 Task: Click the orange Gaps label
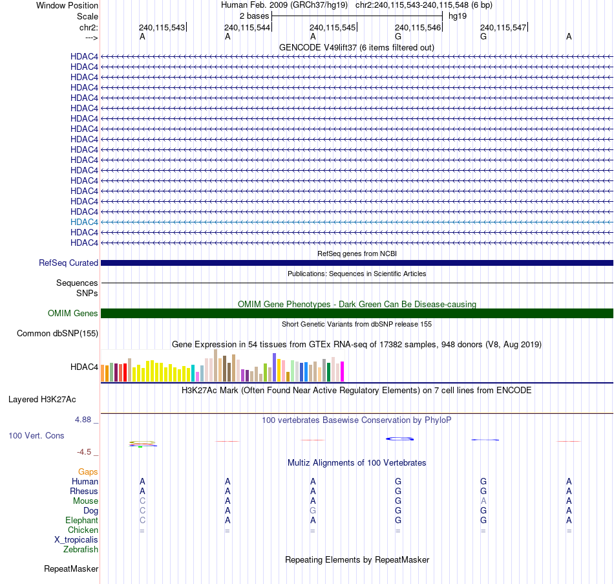point(88,472)
